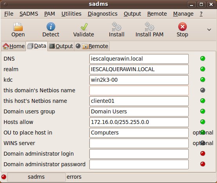Click the Install PAM gears icon

150,27
